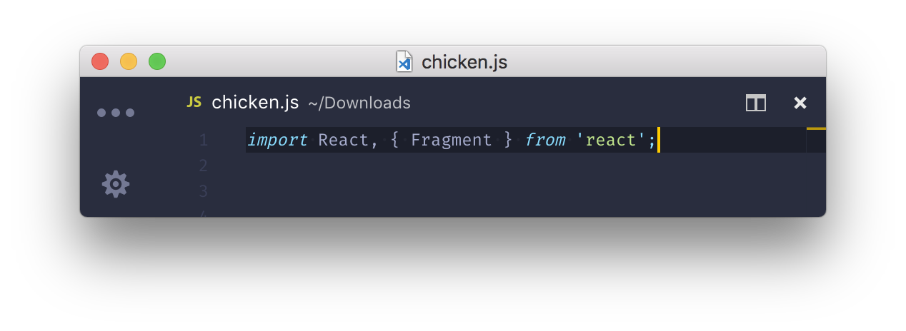Place cursor on the Fragment identifier
The height and width of the screenshot is (331, 906).
(x=452, y=140)
